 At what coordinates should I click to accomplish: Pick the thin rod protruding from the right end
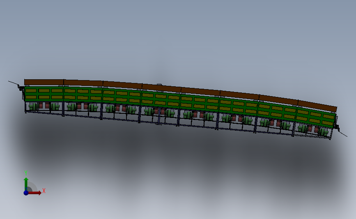pyautogui.click(x=343, y=134)
